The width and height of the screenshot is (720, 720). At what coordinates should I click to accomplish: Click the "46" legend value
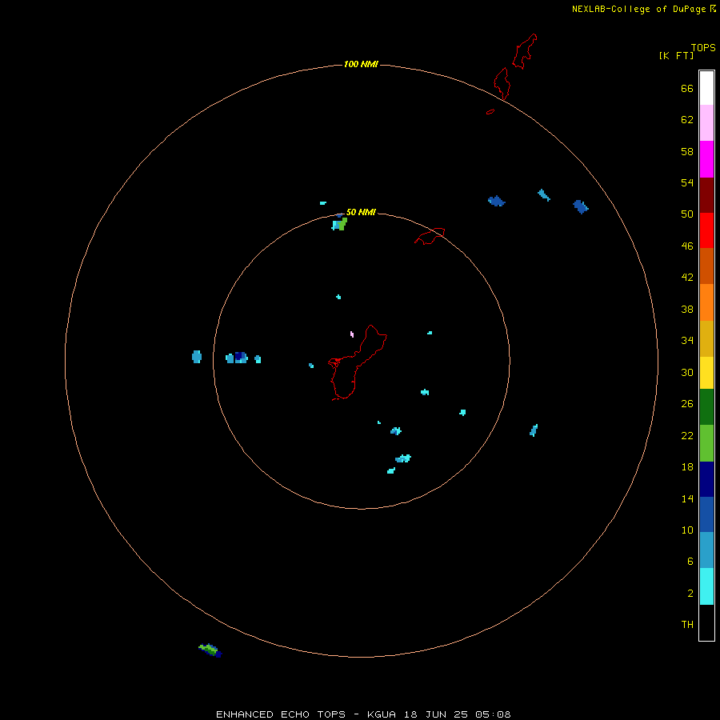click(x=687, y=246)
